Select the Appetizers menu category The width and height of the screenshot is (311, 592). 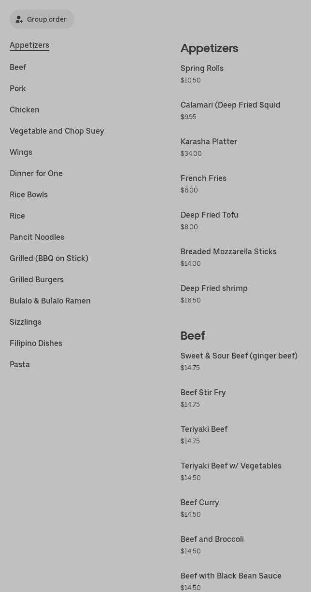click(x=29, y=45)
